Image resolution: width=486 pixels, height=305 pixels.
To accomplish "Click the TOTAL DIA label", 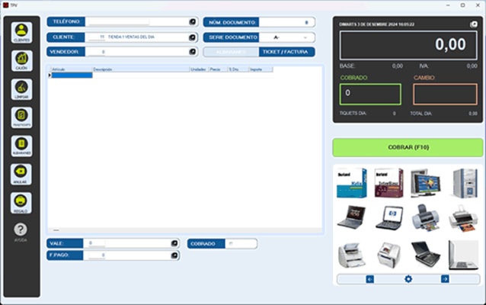I will (x=421, y=114).
